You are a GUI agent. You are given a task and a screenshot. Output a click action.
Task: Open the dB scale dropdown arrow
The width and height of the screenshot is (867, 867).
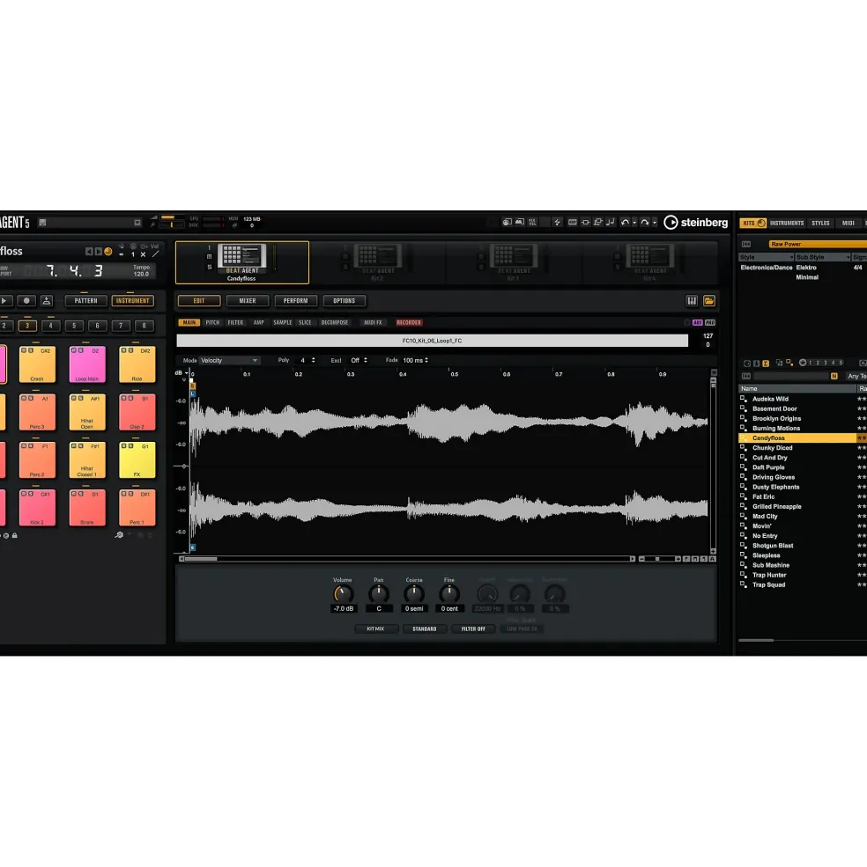186,373
